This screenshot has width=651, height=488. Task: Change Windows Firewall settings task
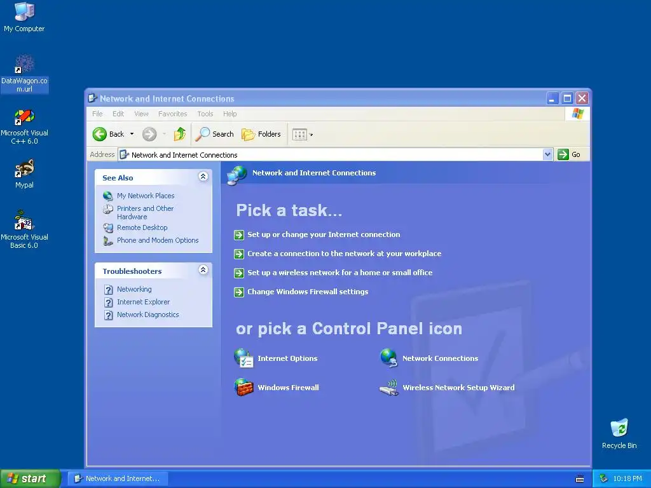tap(308, 292)
